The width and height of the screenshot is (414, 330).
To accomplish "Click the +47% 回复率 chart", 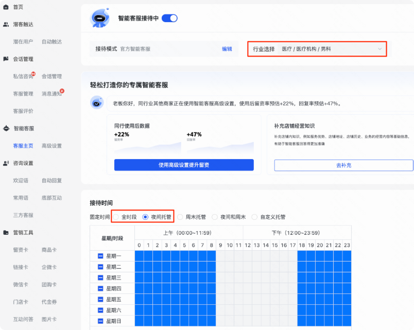I will (220, 148).
